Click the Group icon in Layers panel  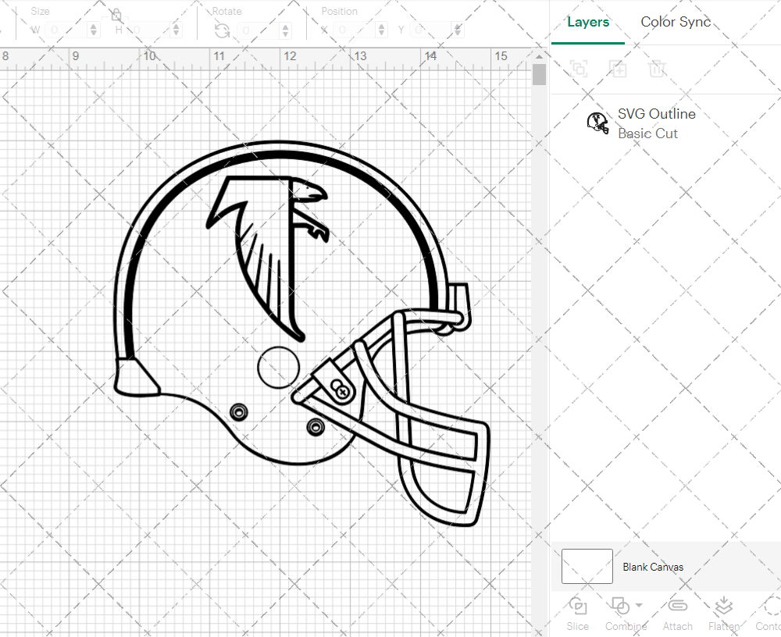579,69
